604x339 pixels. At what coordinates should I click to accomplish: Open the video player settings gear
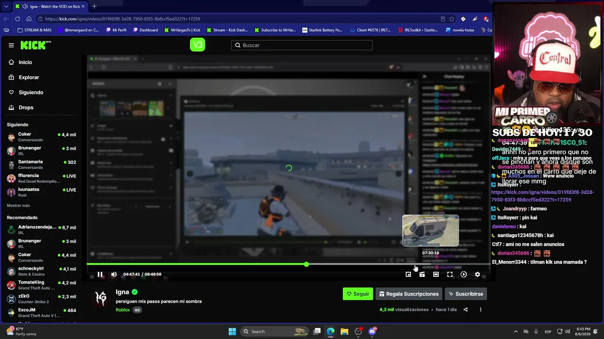point(478,274)
